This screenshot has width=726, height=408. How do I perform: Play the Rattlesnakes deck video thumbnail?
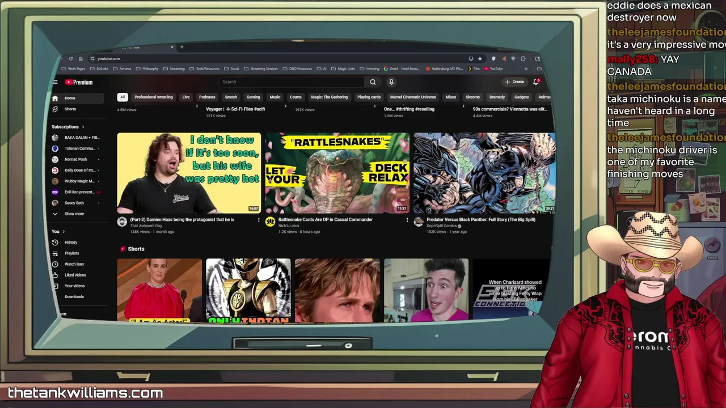click(x=337, y=173)
